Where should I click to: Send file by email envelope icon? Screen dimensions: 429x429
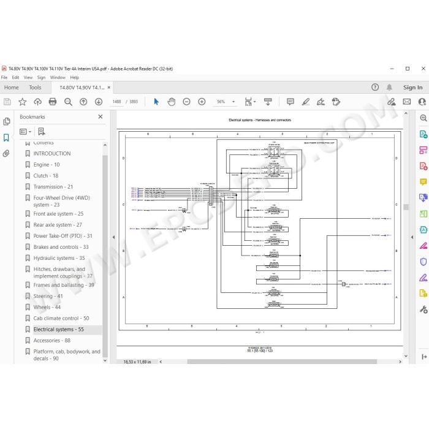(x=407, y=102)
